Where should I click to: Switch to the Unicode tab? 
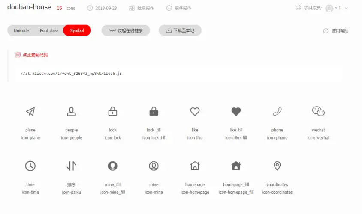click(x=21, y=30)
